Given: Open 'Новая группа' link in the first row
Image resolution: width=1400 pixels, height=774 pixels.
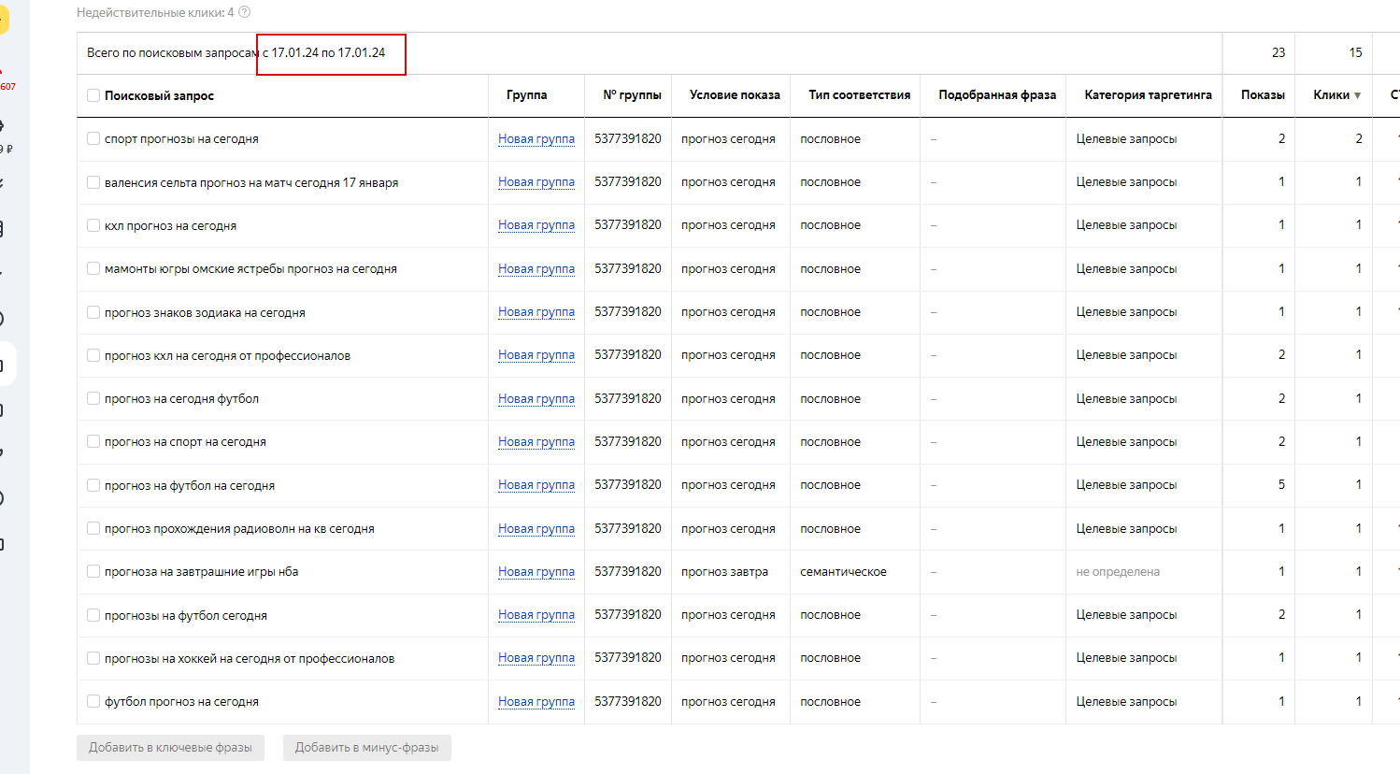Looking at the screenshot, I should point(536,139).
